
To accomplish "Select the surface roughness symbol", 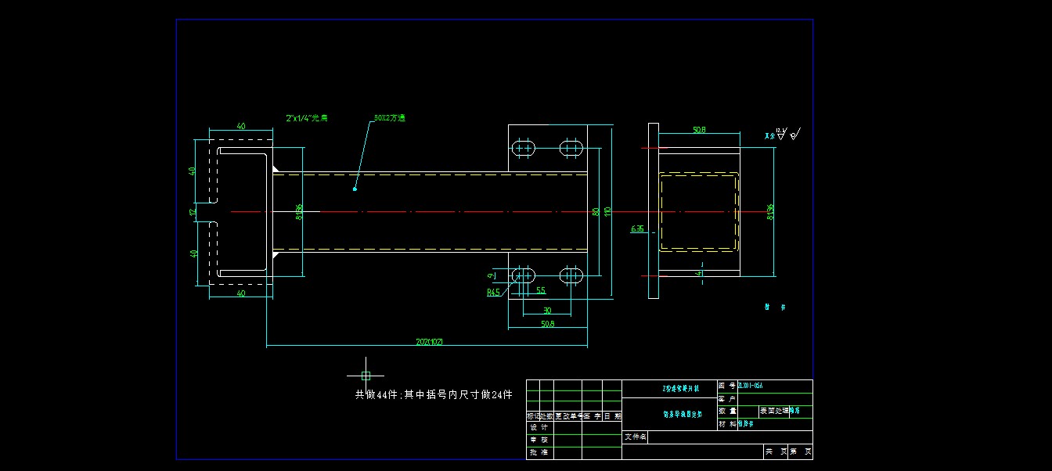I will coord(782,134).
